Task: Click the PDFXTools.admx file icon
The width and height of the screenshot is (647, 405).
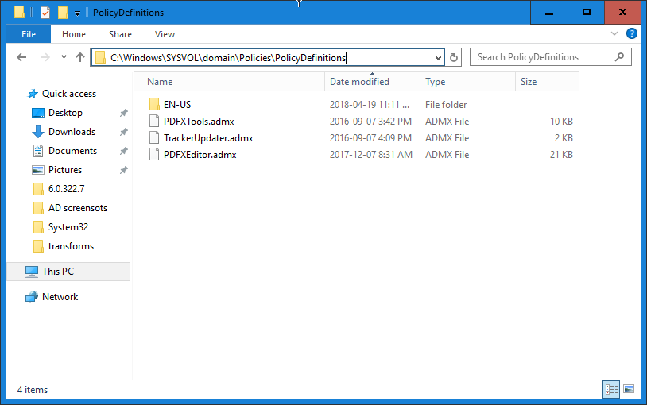Action: coord(154,121)
